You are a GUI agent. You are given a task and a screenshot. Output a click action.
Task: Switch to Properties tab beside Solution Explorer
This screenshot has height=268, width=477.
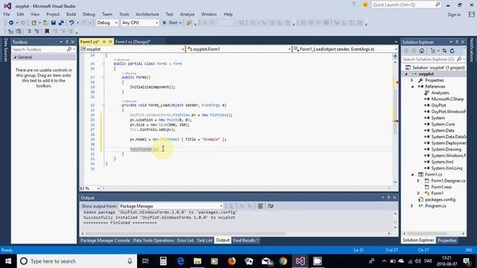447,240
